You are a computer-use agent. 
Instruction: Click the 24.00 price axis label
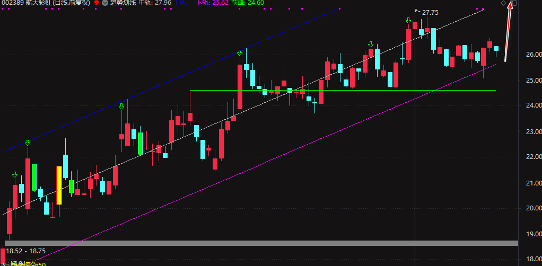pos(534,106)
